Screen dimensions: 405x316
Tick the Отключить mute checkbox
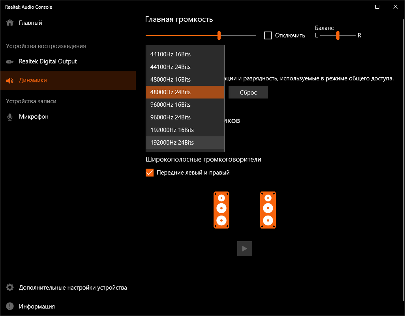click(268, 35)
